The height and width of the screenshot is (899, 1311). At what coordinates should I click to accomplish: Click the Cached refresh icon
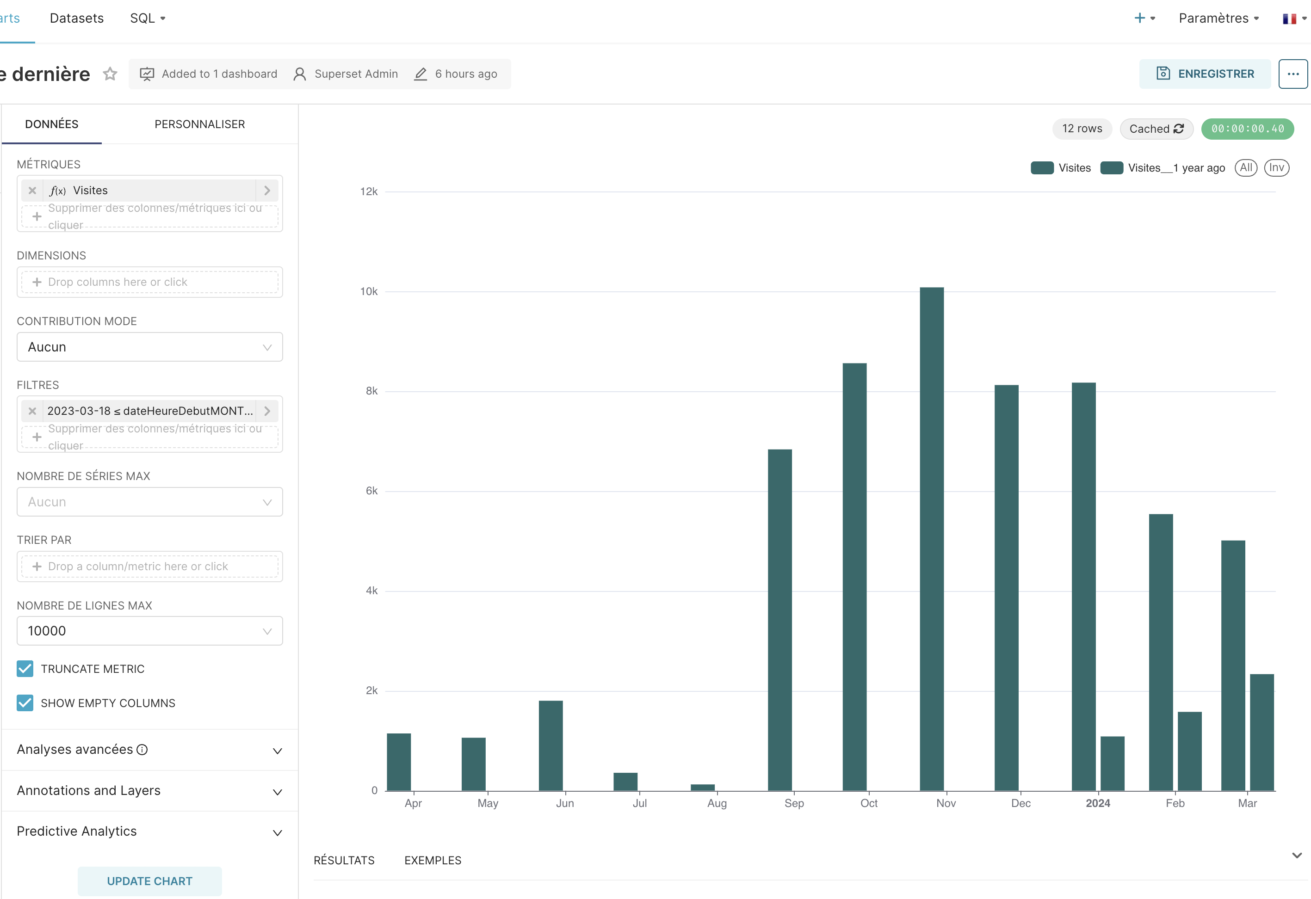point(1178,129)
